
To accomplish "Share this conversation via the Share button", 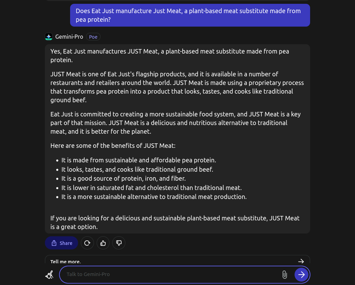I will (61, 243).
